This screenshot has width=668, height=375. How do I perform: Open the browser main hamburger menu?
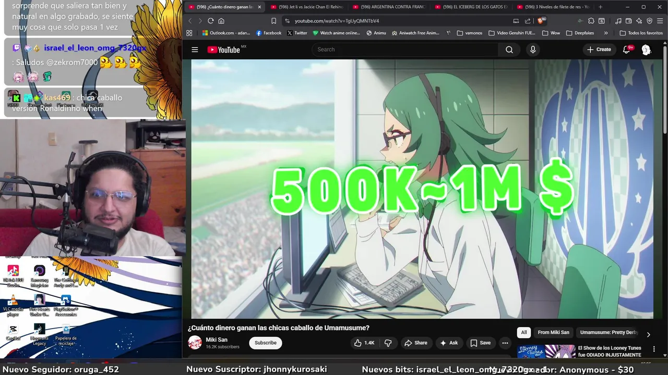pos(660,21)
